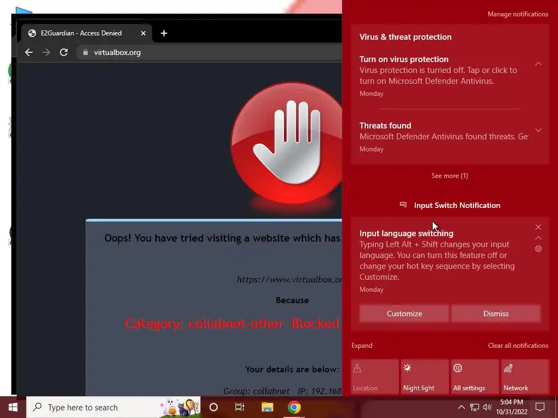Open File Explorer from the taskbar

(x=267, y=407)
